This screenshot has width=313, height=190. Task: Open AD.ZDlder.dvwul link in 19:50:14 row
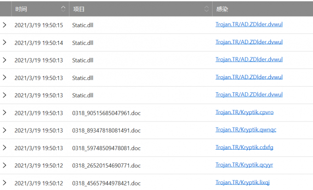point(249,42)
